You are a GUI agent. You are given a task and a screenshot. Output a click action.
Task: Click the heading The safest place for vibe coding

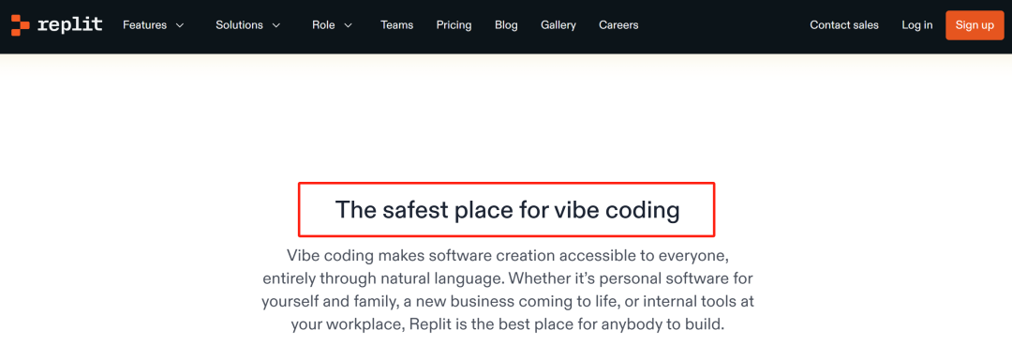507,210
